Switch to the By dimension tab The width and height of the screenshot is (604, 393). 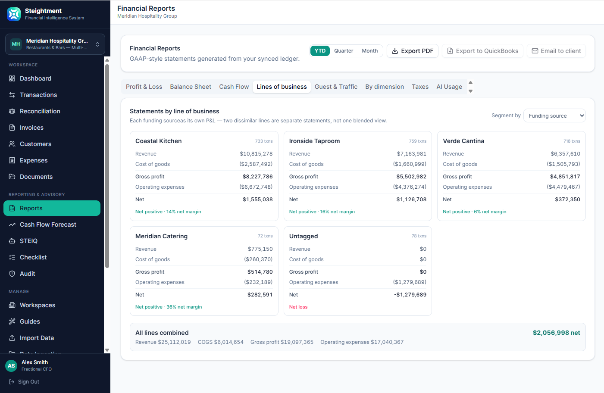[385, 87]
